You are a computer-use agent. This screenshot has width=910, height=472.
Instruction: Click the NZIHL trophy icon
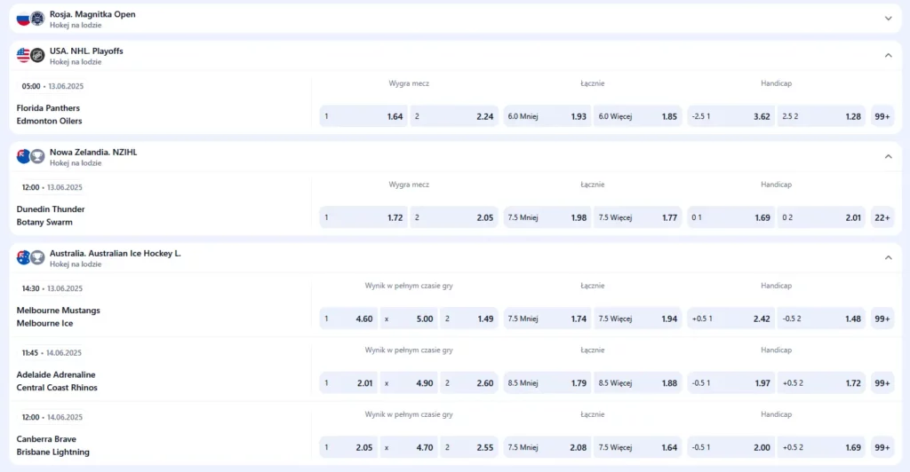[37, 156]
